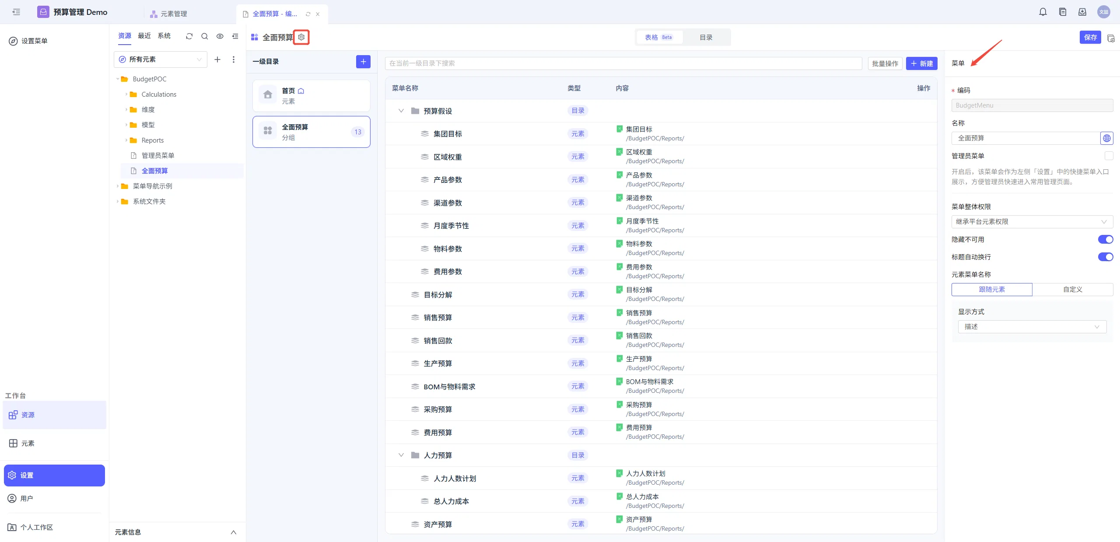Screen dimensions: 1120x542
Task: Click the 名称 input field
Action: (x=1026, y=138)
